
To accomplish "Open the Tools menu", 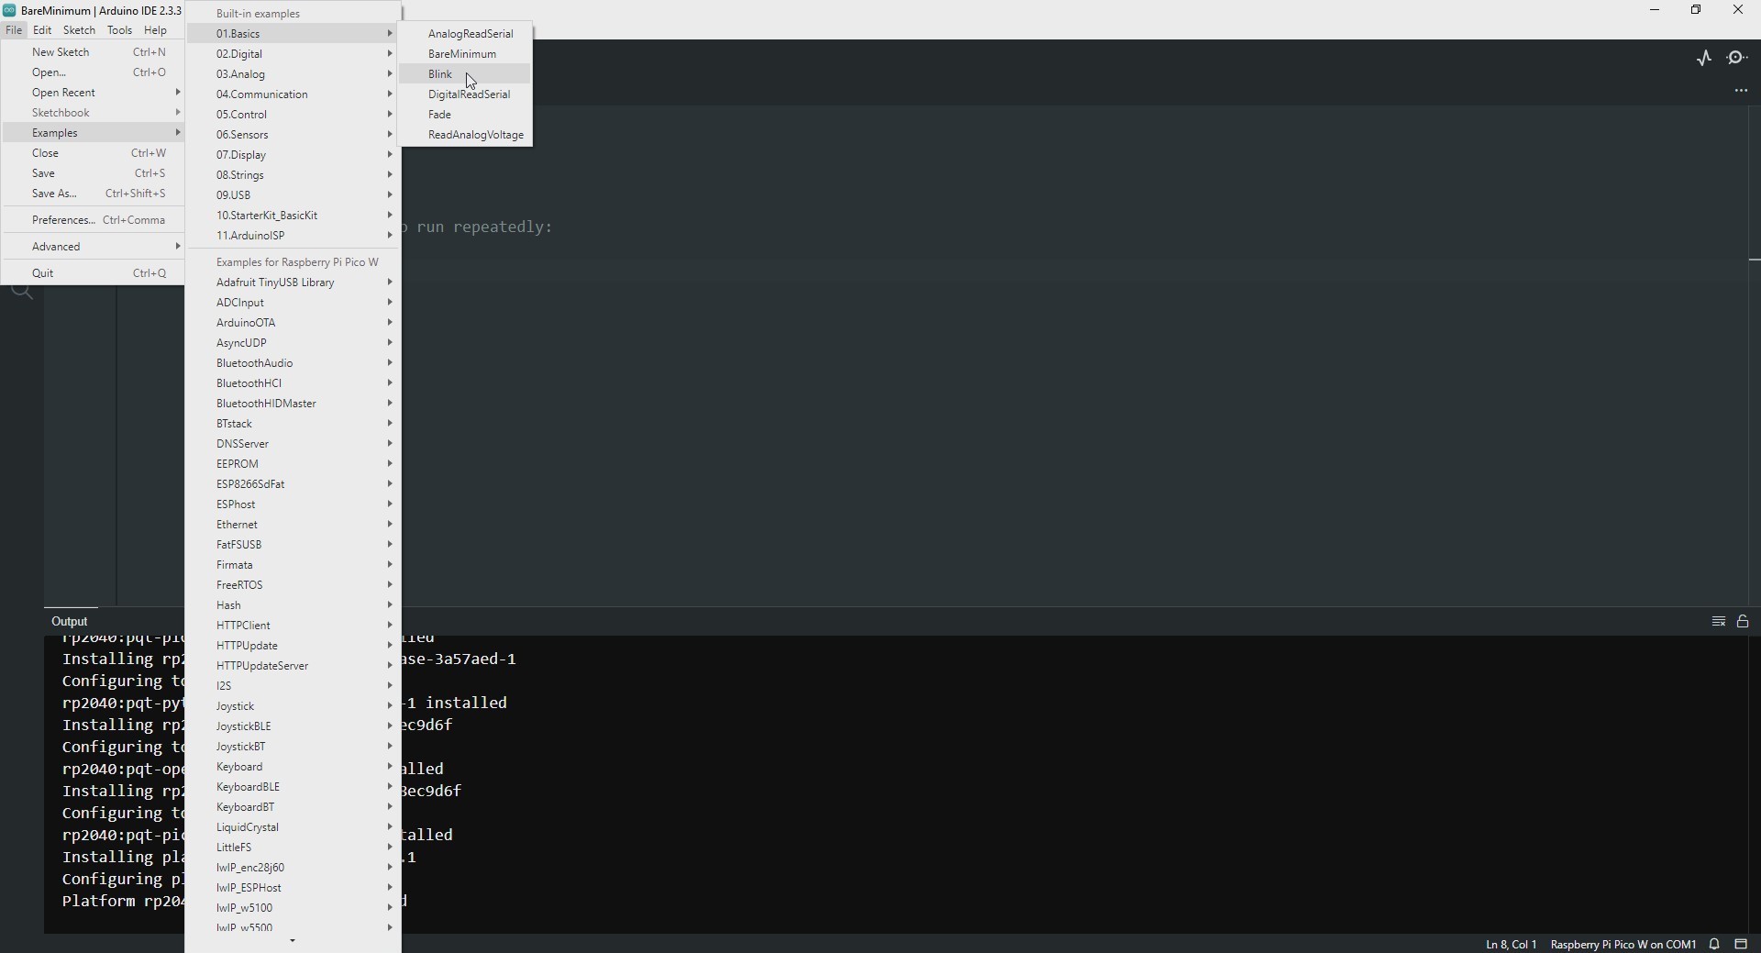I will pos(119,30).
